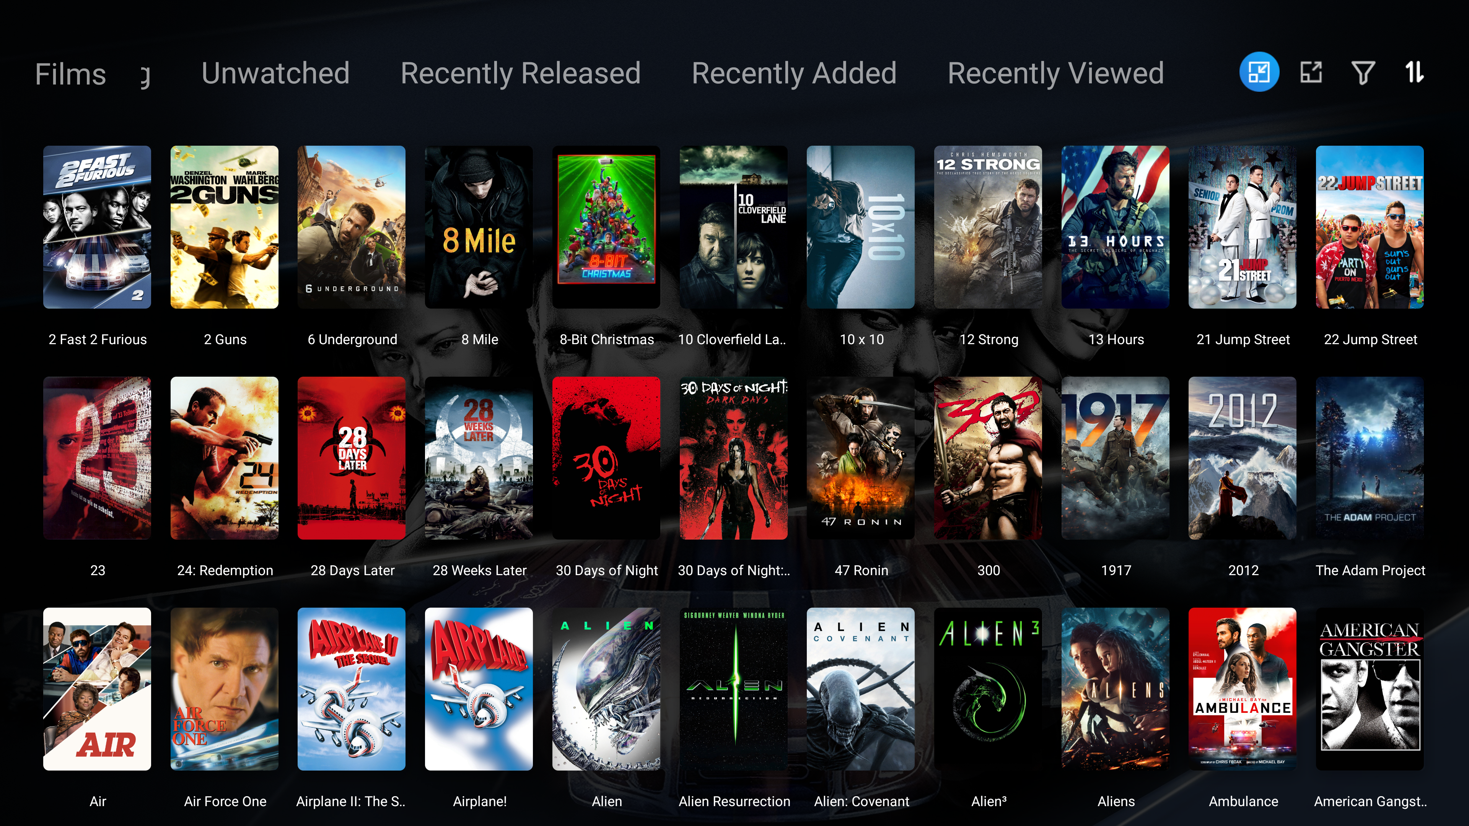The image size is (1469, 826).
Task: Click the highlighted compact grid view icon
Action: 1259,72
